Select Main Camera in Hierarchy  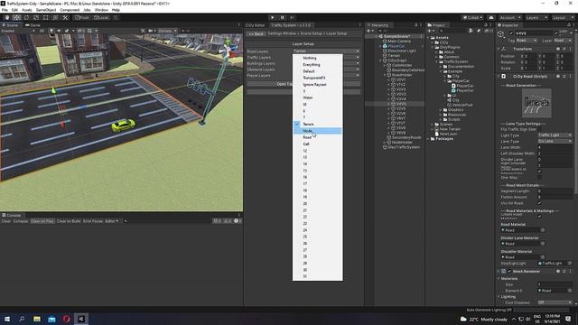coord(399,42)
